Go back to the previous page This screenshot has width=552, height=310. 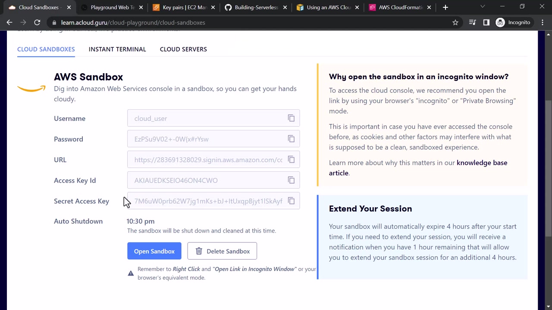coord(9,22)
